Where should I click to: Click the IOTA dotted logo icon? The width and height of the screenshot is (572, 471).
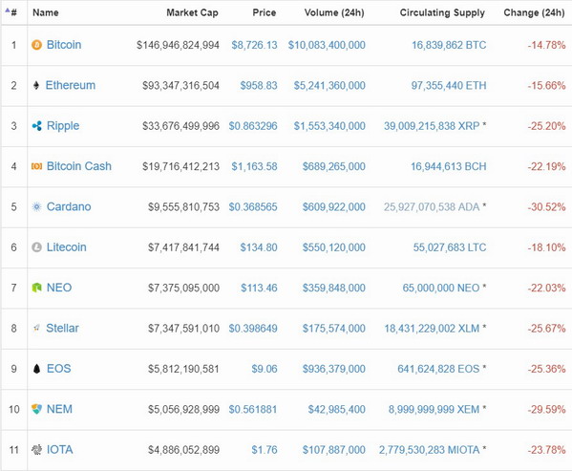point(36,449)
